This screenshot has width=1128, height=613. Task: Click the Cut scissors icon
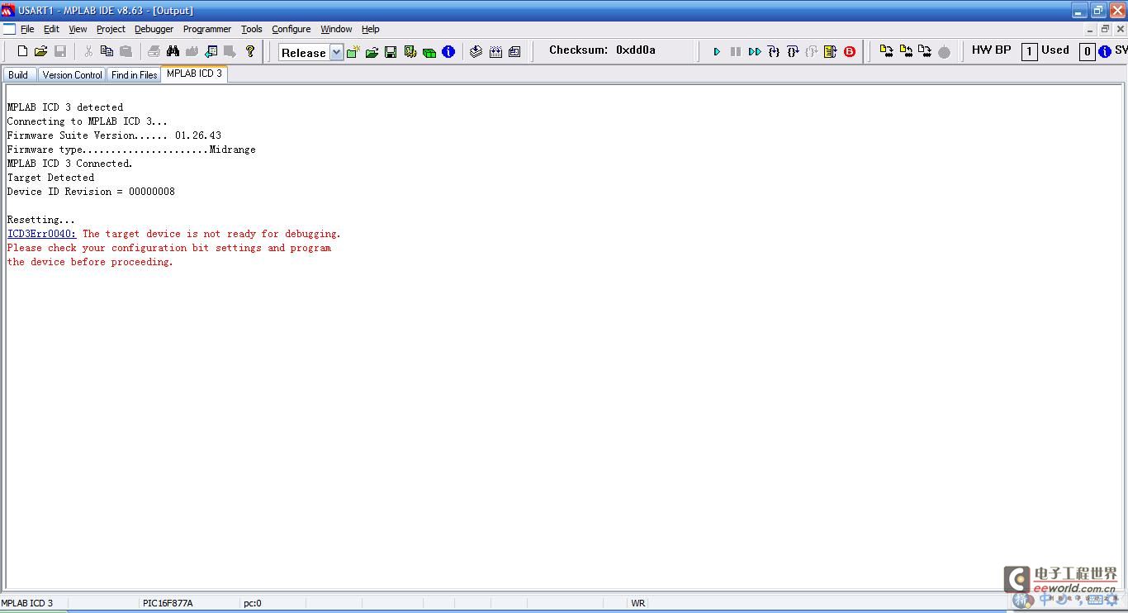point(88,51)
